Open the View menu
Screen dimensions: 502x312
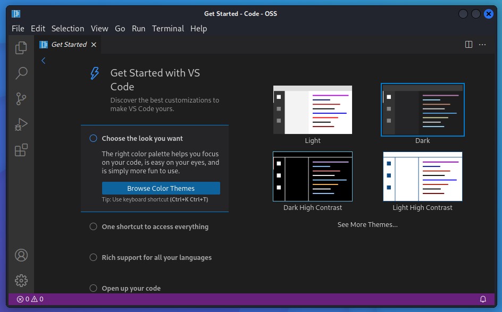pos(99,29)
